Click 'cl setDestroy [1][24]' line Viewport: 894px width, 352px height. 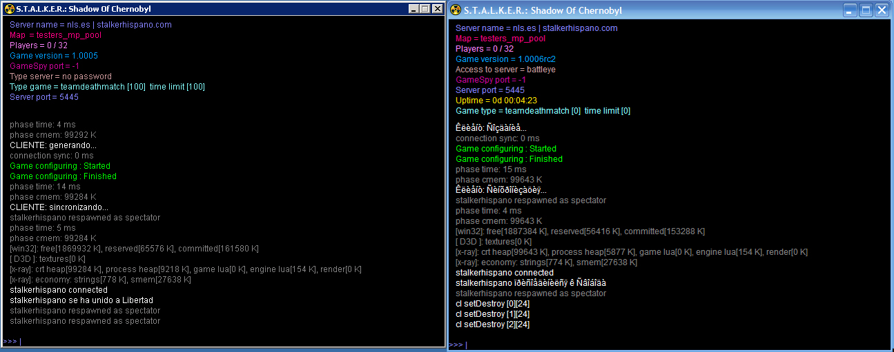(x=492, y=314)
